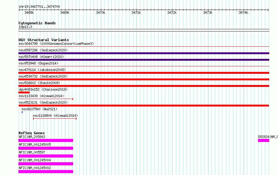The image size is (278, 175).
Task: Click the 3470k ruler tick
Action: coord(101,12)
